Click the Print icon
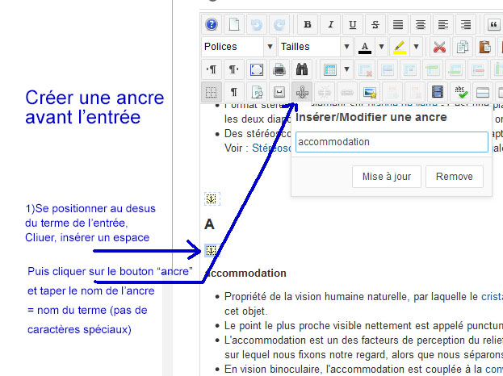 pos(279,69)
